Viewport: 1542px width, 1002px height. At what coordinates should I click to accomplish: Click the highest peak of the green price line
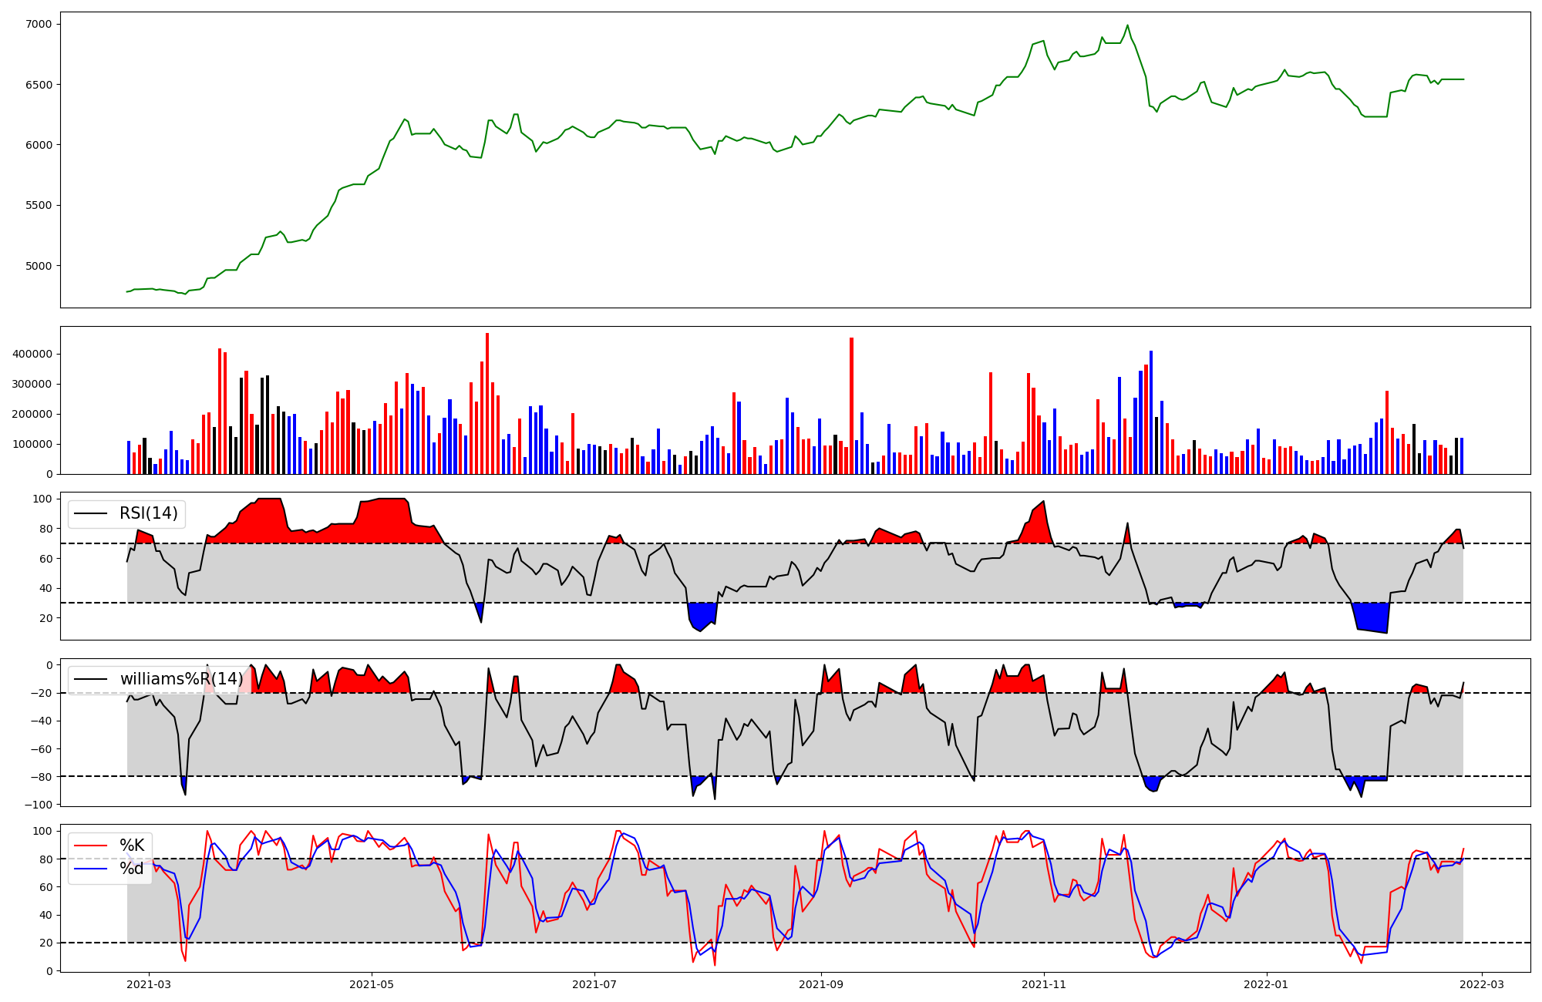1127,25
